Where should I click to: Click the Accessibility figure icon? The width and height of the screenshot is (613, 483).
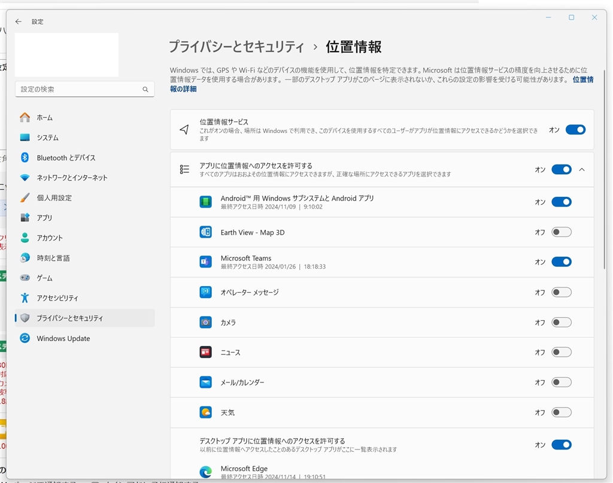click(25, 298)
